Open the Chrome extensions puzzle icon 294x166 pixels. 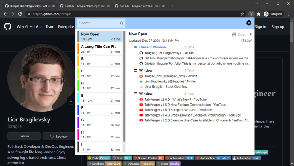pyautogui.click(x=259, y=14)
